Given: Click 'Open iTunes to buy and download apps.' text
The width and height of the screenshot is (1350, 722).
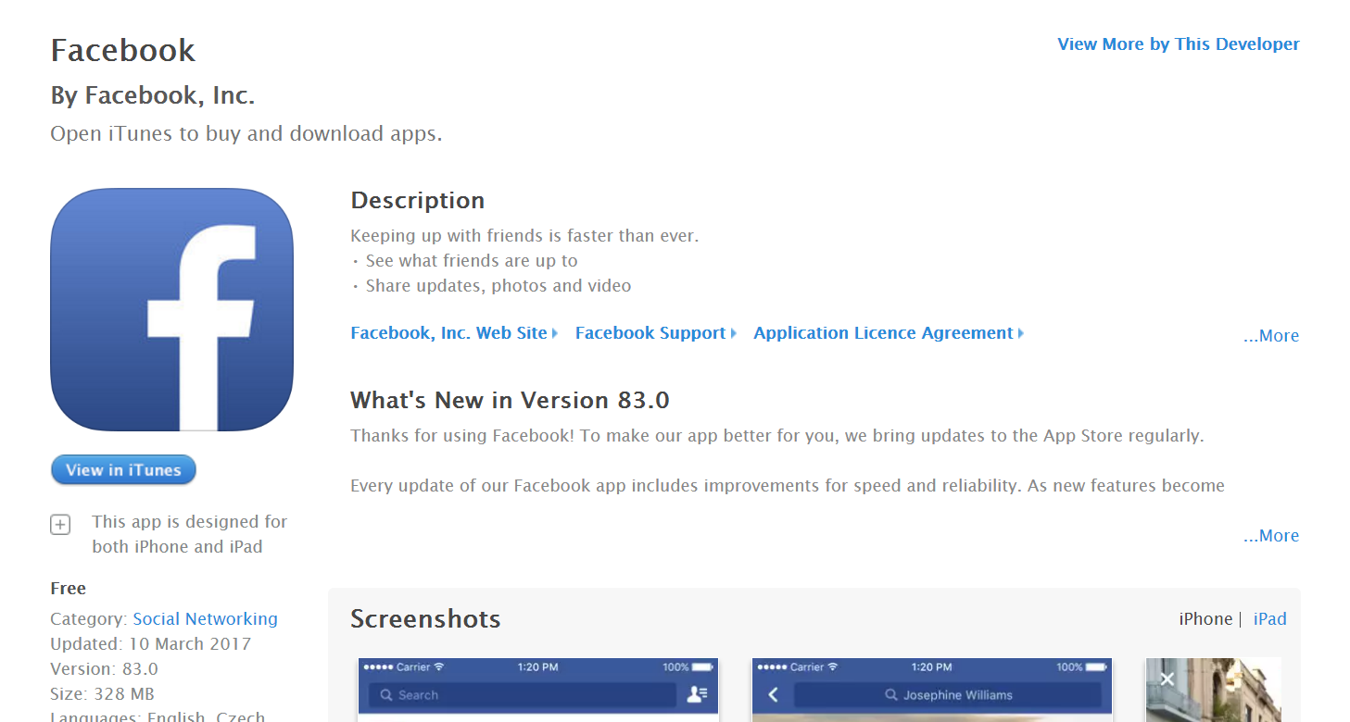Looking at the screenshot, I should [246, 134].
